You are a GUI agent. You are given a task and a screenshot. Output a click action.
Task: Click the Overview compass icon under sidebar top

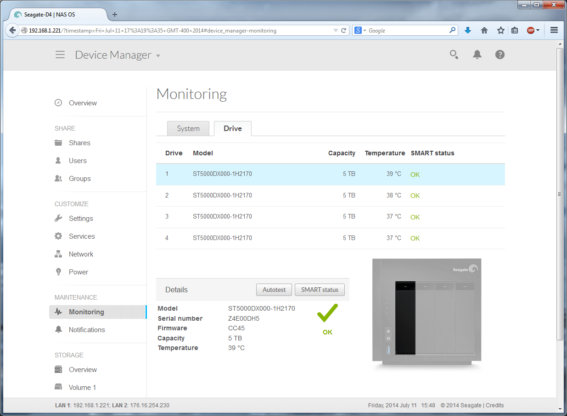coord(58,103)
